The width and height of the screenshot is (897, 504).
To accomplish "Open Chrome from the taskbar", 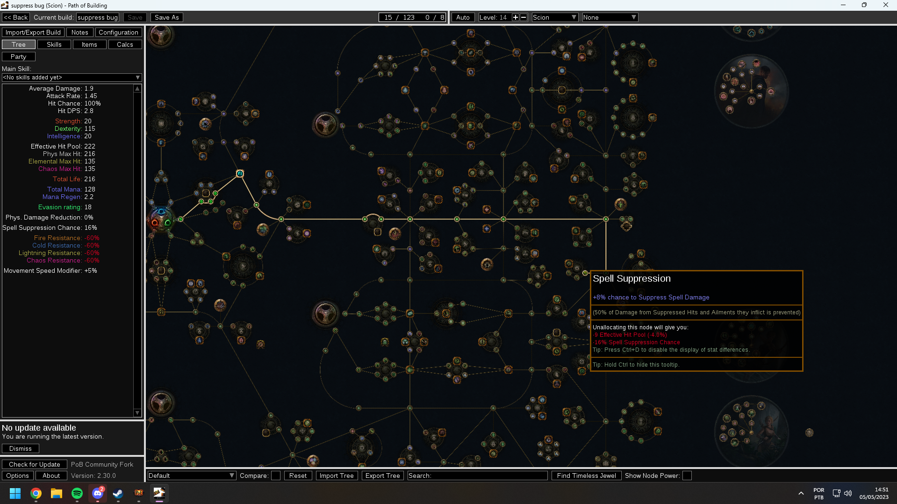I will click(x=36, y=493).
